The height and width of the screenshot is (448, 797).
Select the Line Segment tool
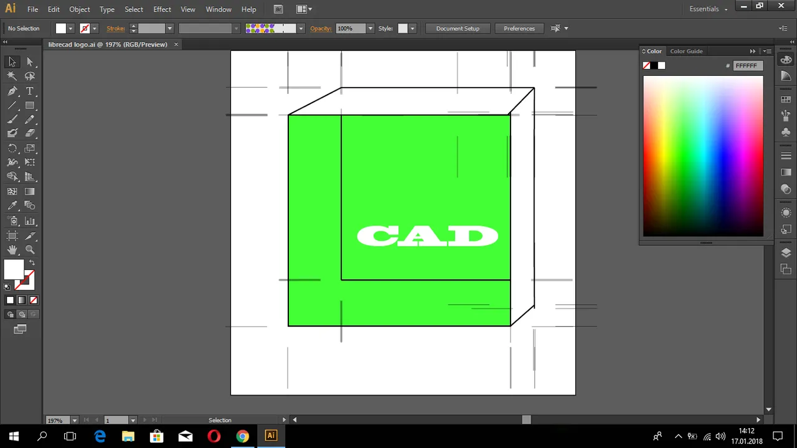[x=12, y=105]
